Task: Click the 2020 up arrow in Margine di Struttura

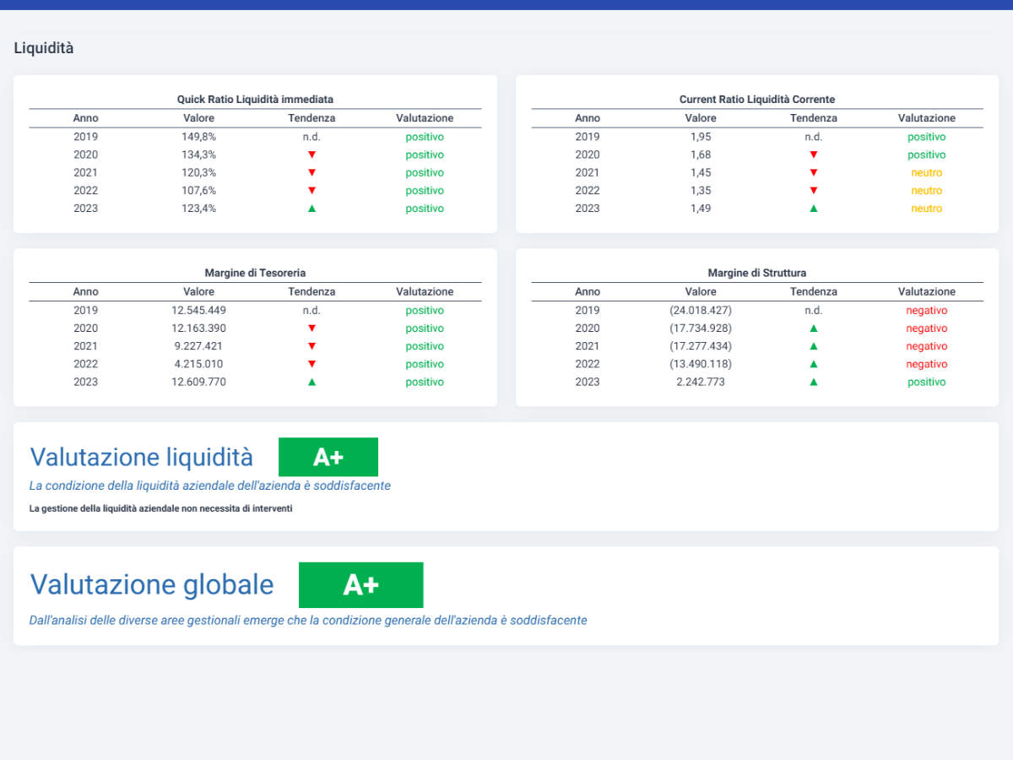Action: (814, 328)
